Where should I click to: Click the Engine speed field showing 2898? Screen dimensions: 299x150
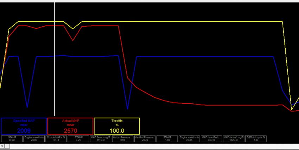(34, 138)
